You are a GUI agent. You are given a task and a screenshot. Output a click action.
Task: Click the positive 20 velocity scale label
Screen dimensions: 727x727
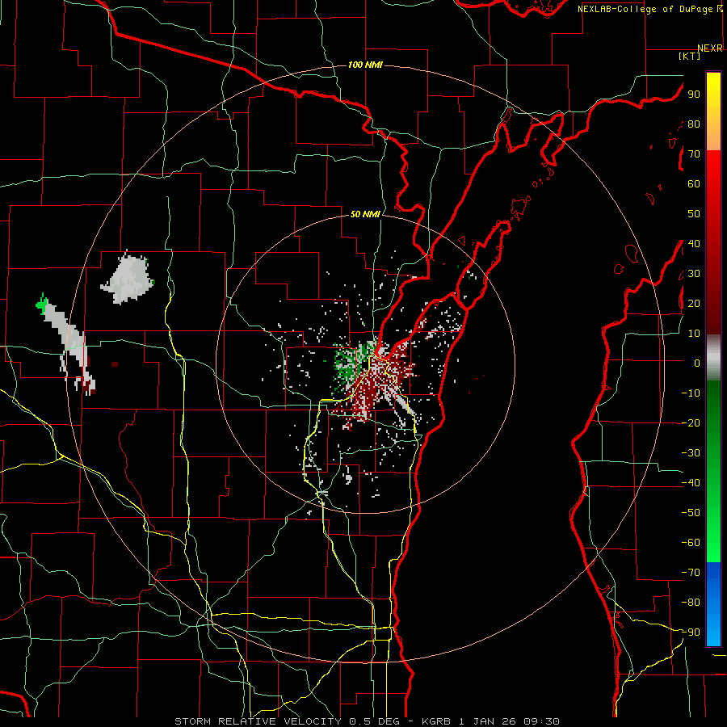[694, 303]
